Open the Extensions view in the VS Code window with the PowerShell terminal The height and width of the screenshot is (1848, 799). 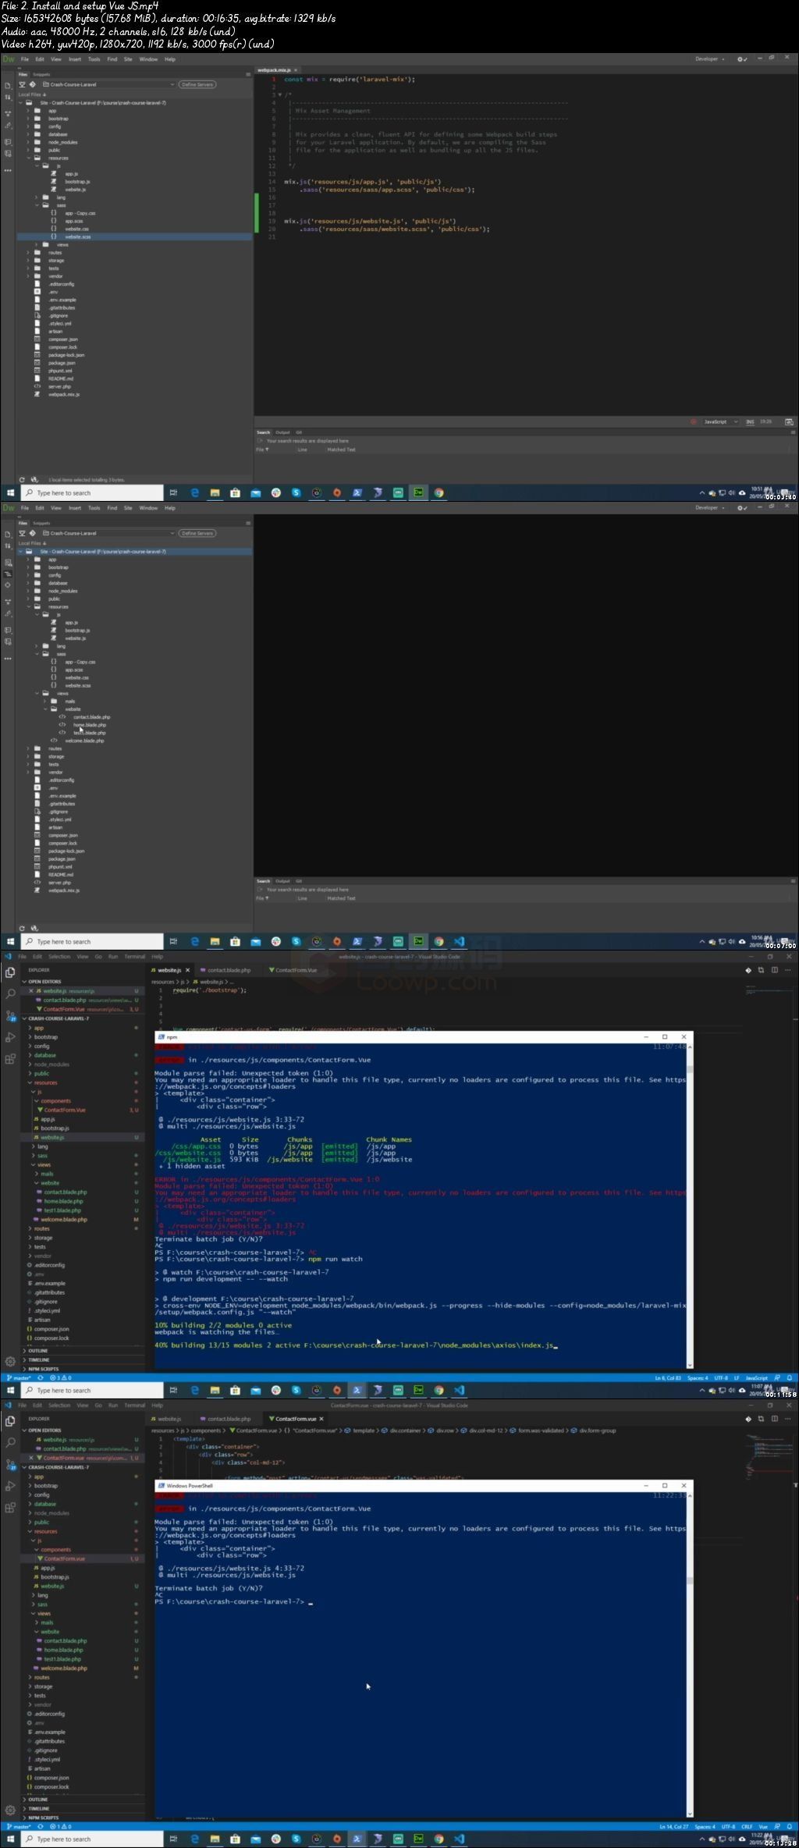pyautogui.click(x=10, y=1508)
